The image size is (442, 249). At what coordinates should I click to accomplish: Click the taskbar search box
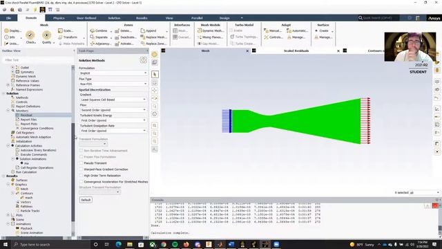pyautogui.click(x=50, y=244)
